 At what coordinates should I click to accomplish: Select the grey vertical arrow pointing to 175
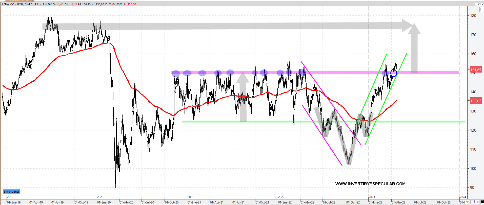click(414, 51)
